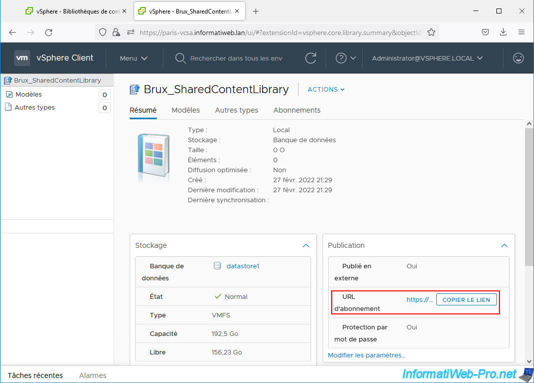
Task: Click the Banque de données storage value
Action: point(304,140)
